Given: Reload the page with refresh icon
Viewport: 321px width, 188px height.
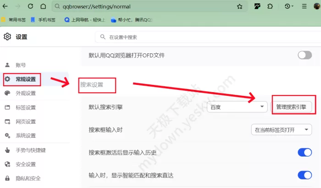Looking at the screenshot, I should [31, 6].
